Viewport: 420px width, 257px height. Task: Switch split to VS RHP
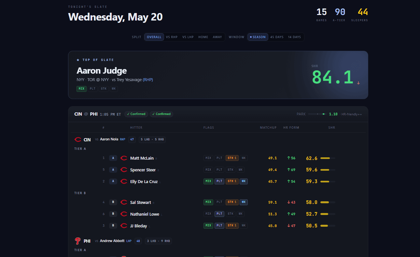coord(172,37)
